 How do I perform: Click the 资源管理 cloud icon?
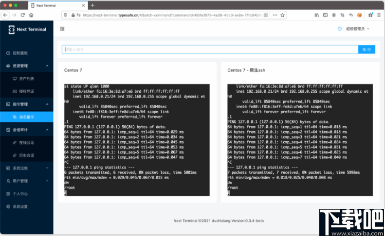[8, 66]
